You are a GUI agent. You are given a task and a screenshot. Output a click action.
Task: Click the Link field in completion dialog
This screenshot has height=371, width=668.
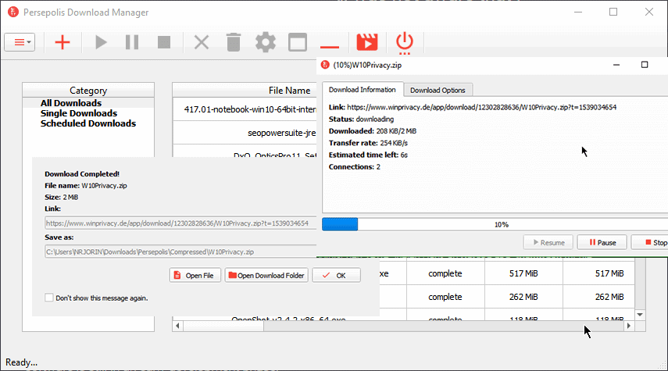click(180, 223)
